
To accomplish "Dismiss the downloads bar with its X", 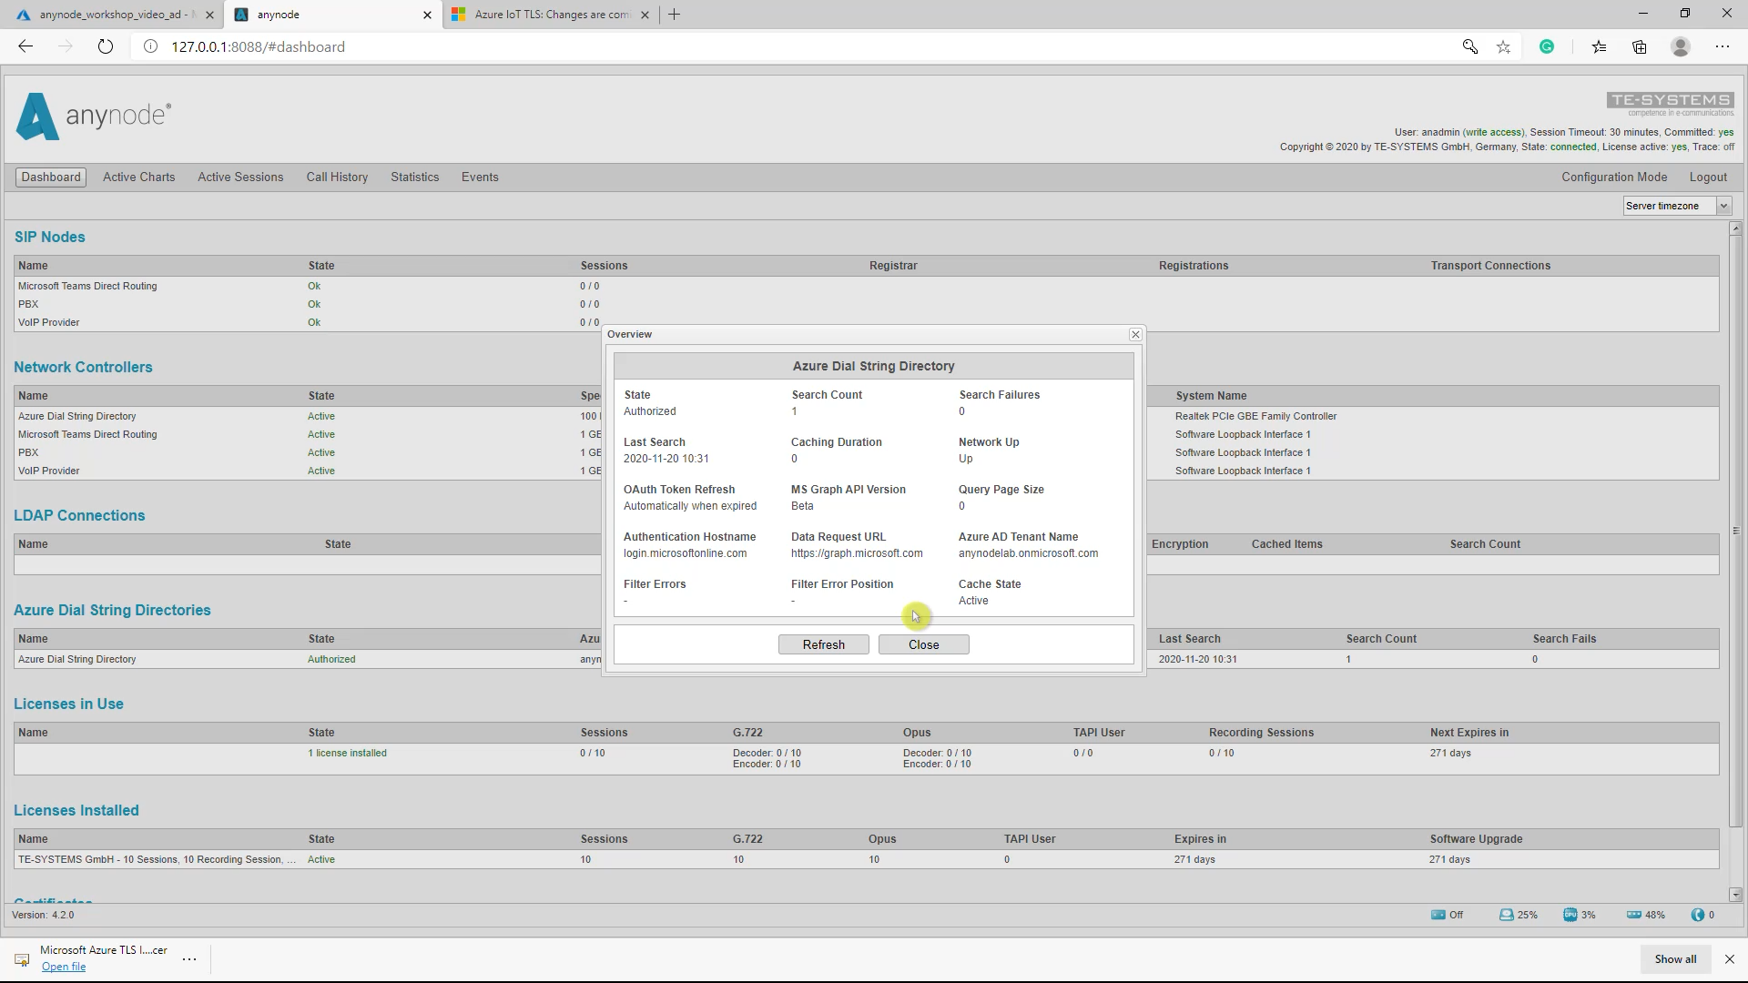I will pos(1730,958).
